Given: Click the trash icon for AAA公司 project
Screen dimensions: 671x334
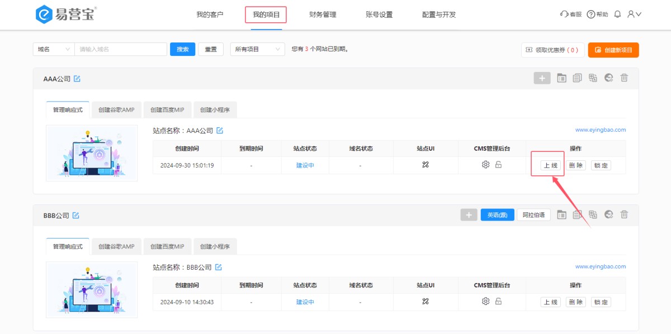Looking at the screenshot, I should pyautogui.click(x=624, y=78).
